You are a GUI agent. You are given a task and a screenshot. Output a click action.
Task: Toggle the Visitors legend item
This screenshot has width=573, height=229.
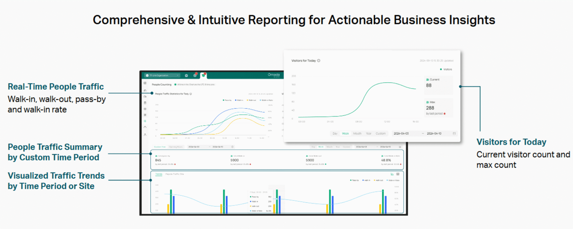[446, 69]
